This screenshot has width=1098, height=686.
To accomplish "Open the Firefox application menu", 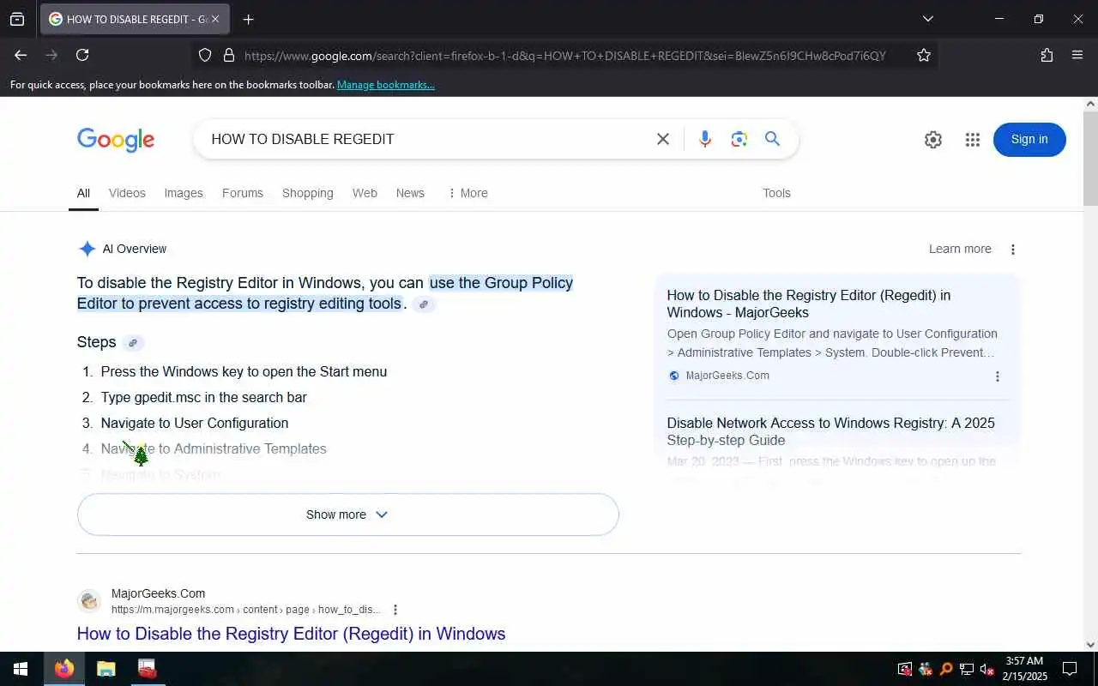I will point(1077,55).
